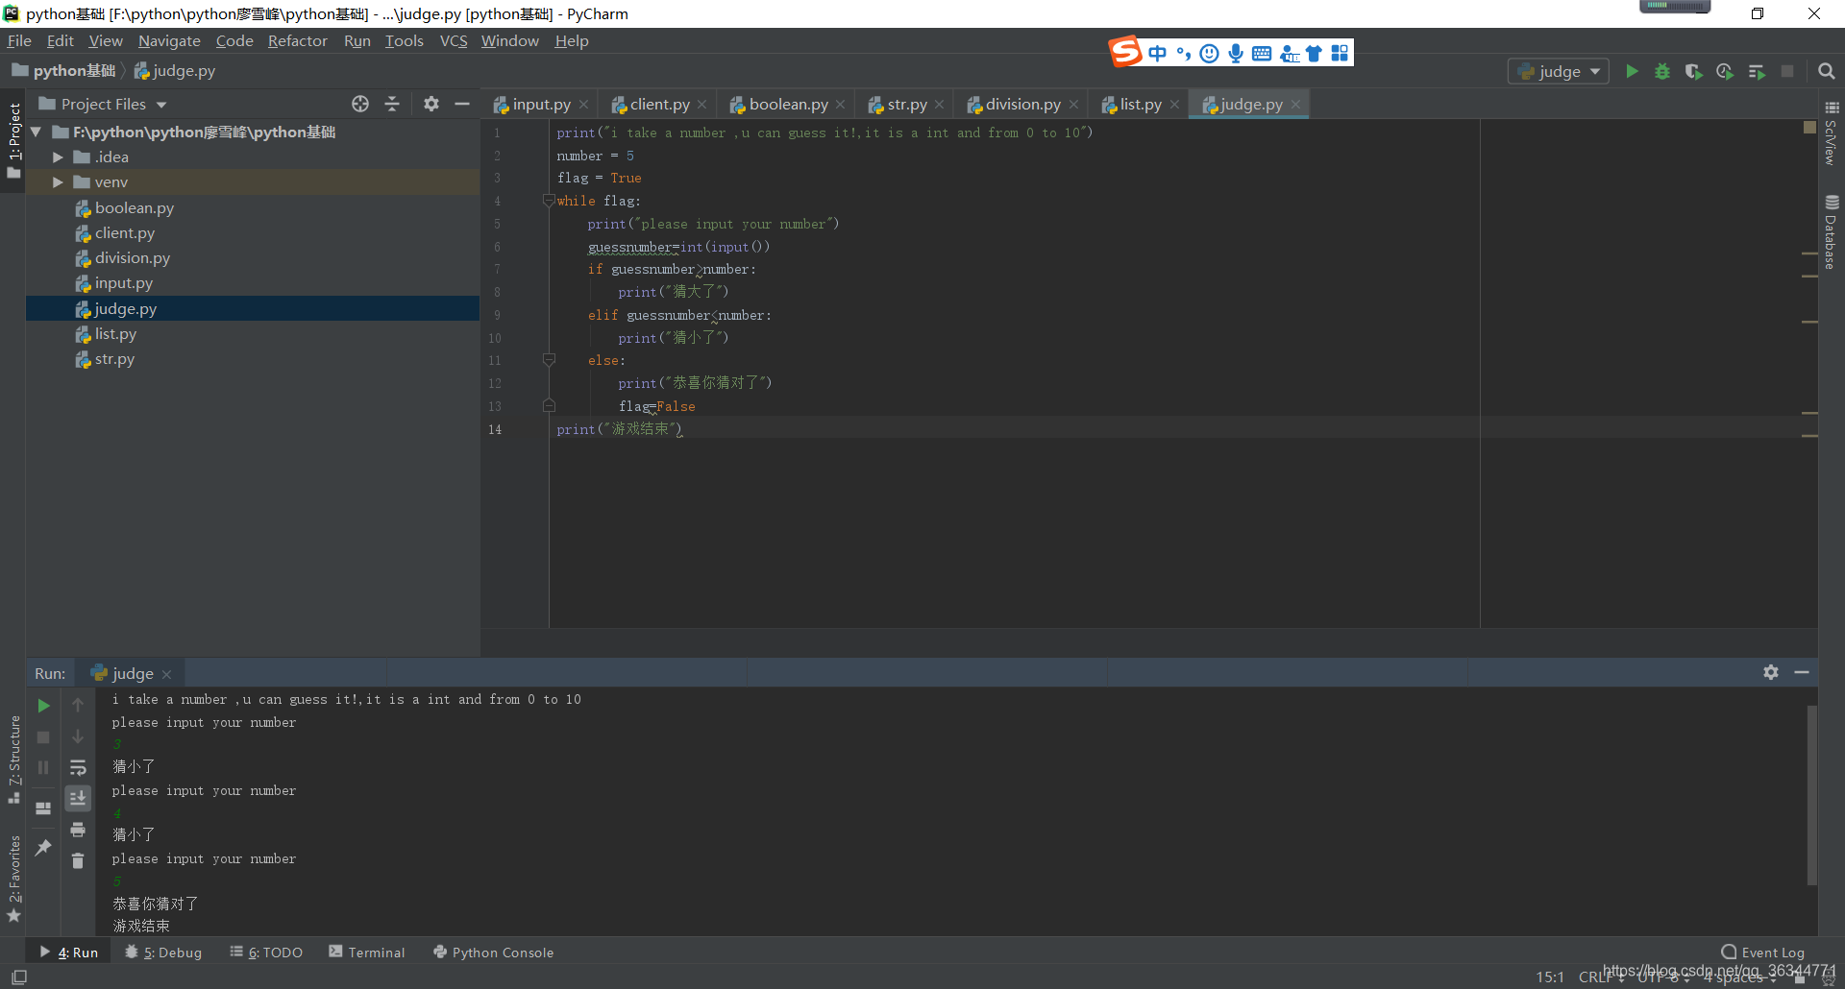1845x989 pixels.
Task: Expand the venv folder
Action: (x=58, y=181)
